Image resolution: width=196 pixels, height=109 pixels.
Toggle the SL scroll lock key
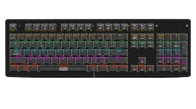coord(142,27)
